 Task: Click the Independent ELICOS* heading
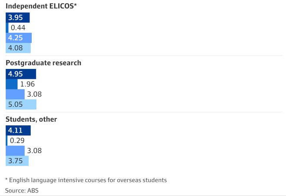[41, 6]
